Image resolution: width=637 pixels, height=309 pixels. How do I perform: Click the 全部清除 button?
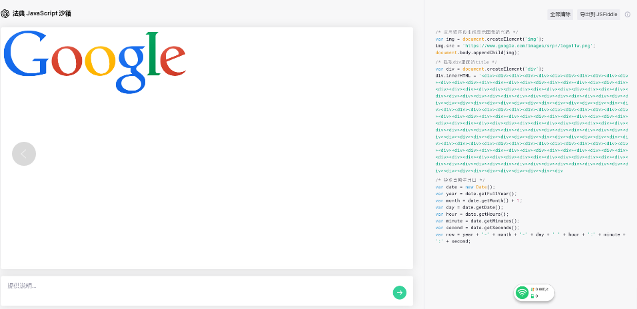560,15
